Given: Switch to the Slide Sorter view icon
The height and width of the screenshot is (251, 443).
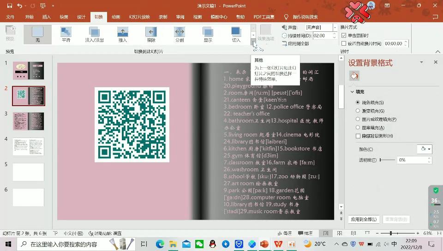Looking at the screenshot, I should (x=340, y=233).
